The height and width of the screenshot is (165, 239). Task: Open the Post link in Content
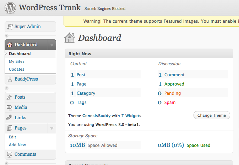[81, 75]
